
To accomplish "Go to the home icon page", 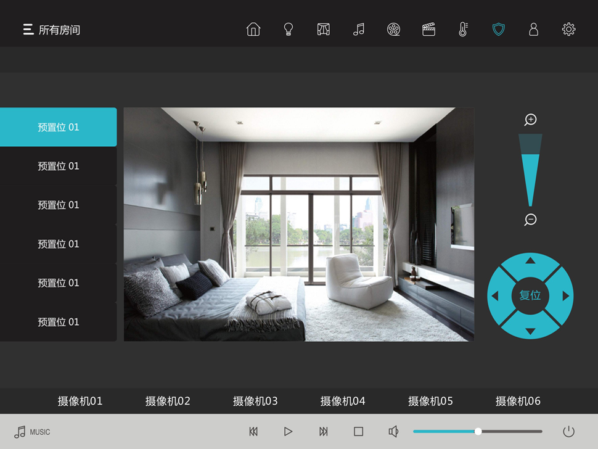I will 253,30.
